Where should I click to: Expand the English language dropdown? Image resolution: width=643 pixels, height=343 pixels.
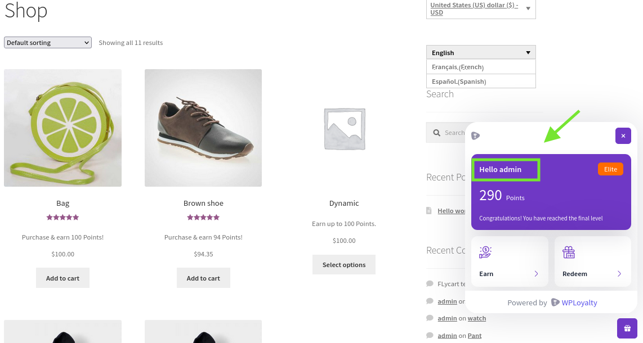point(480,52)
